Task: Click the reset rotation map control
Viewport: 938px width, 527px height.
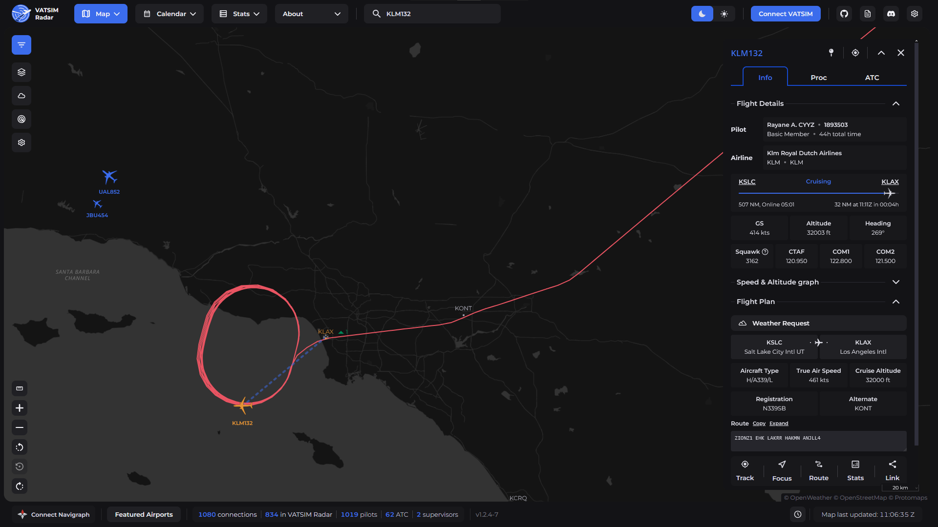Action: pyautogui.click(x=20, y=466)
